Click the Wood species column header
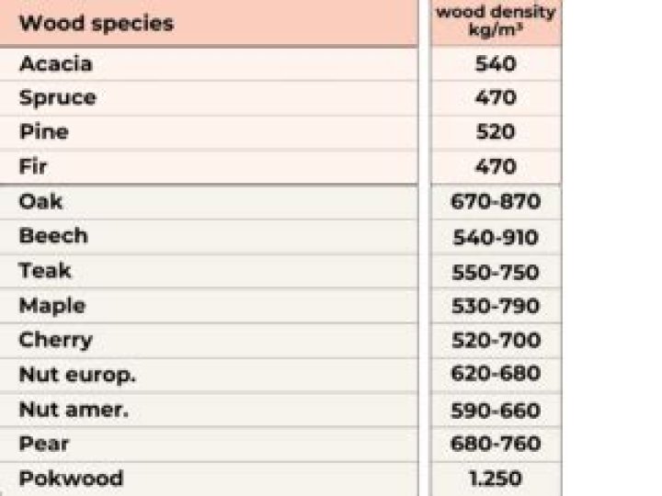 (97, 23)
